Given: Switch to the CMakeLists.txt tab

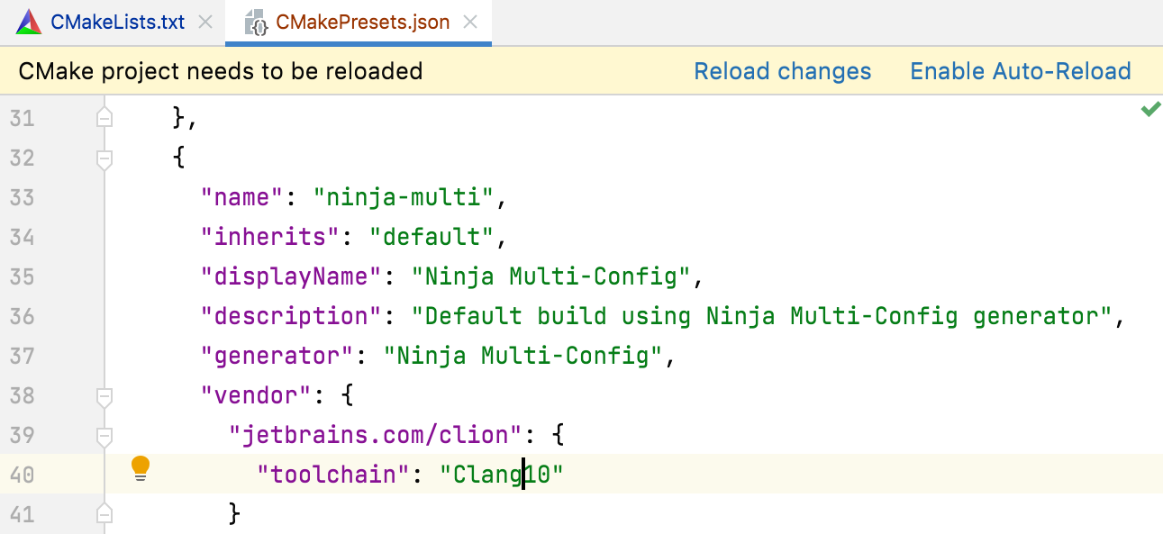Looking at the screenshot, I should pos(117,21).
